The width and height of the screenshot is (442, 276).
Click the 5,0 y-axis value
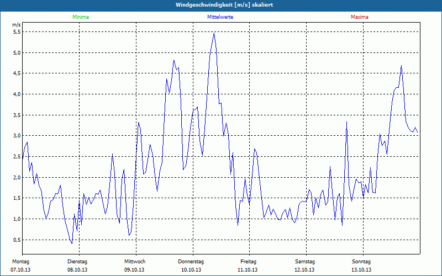[x=17, y=52]
